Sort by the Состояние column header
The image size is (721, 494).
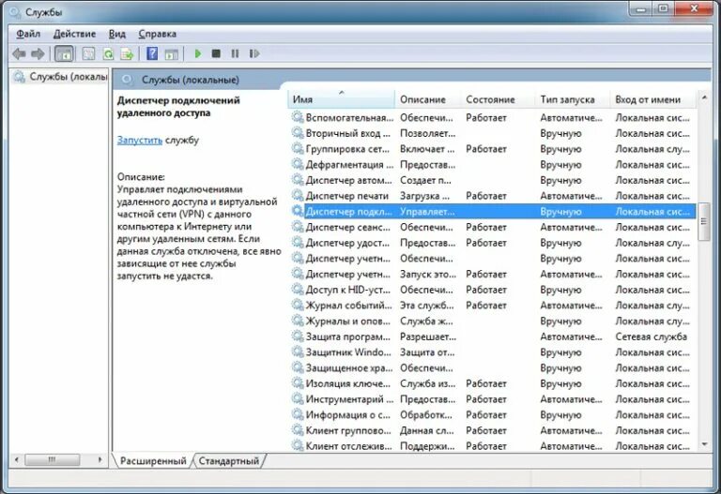point(498,99)
